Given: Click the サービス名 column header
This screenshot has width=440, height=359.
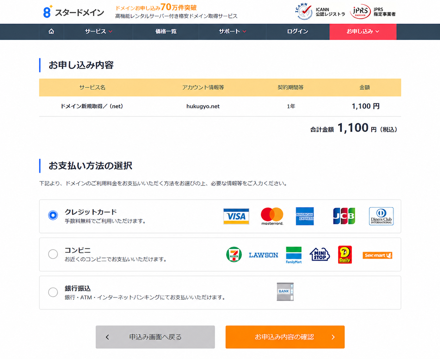Looking at the screenshot, I should tap(92, 87).
